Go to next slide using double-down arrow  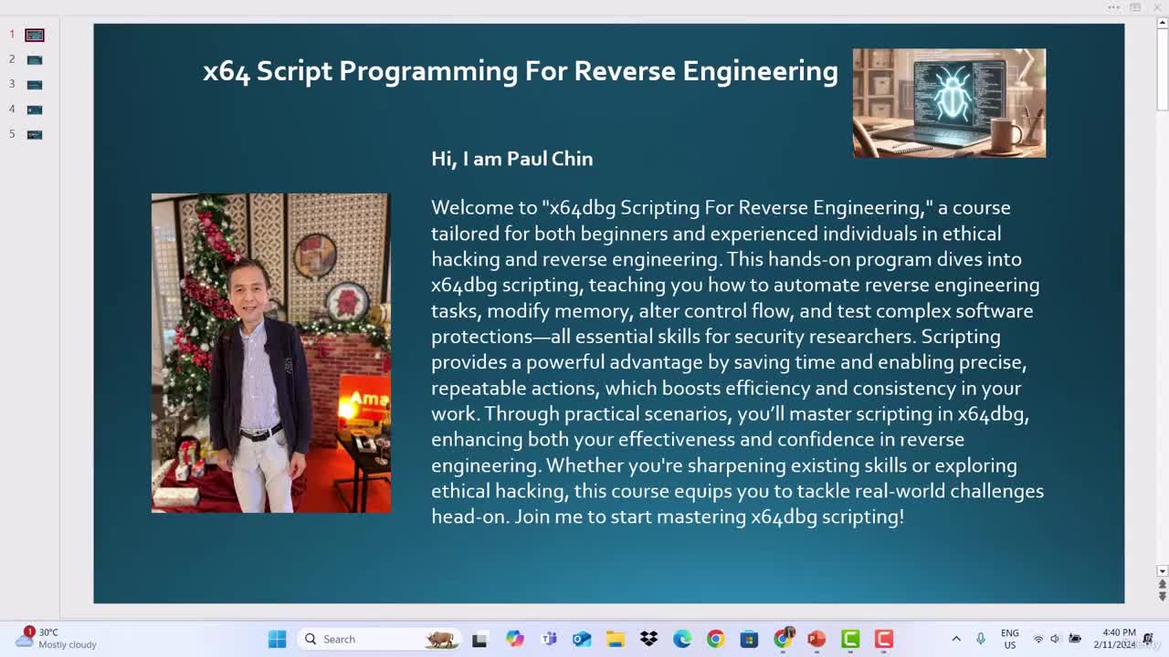click(x=1162, y=596)
